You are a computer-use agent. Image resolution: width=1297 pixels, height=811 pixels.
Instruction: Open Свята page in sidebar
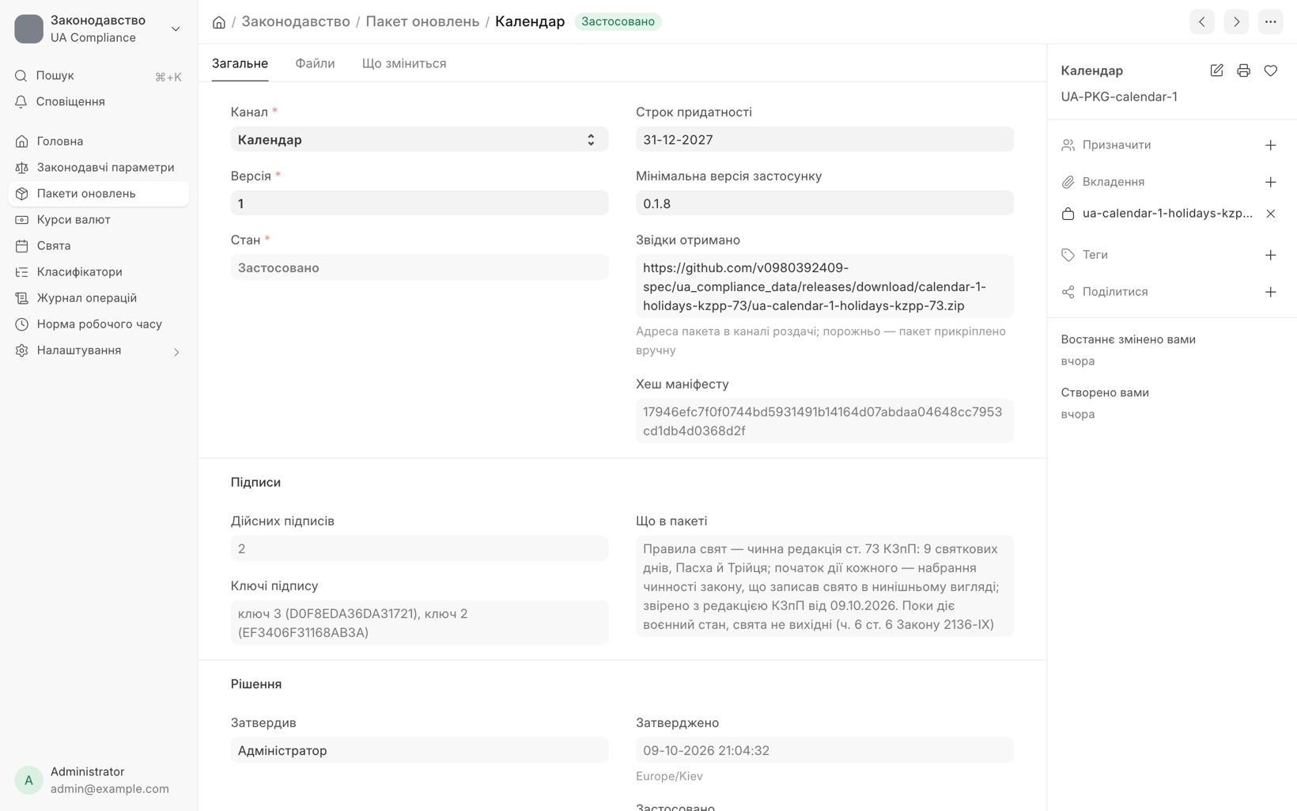(x=98, y=246)
